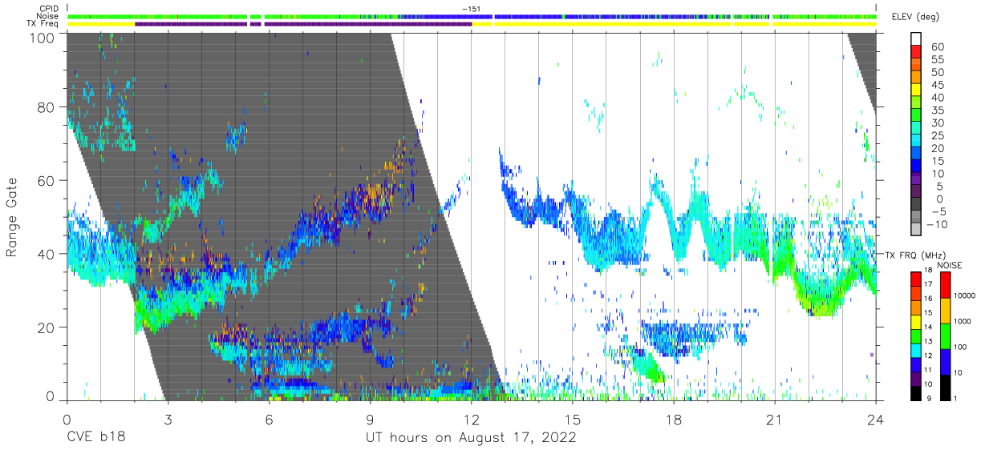This screenshot has height=454, width=985.
Task: Click the 21 hour tick label on time axis
Action: (x=775, y=419)
